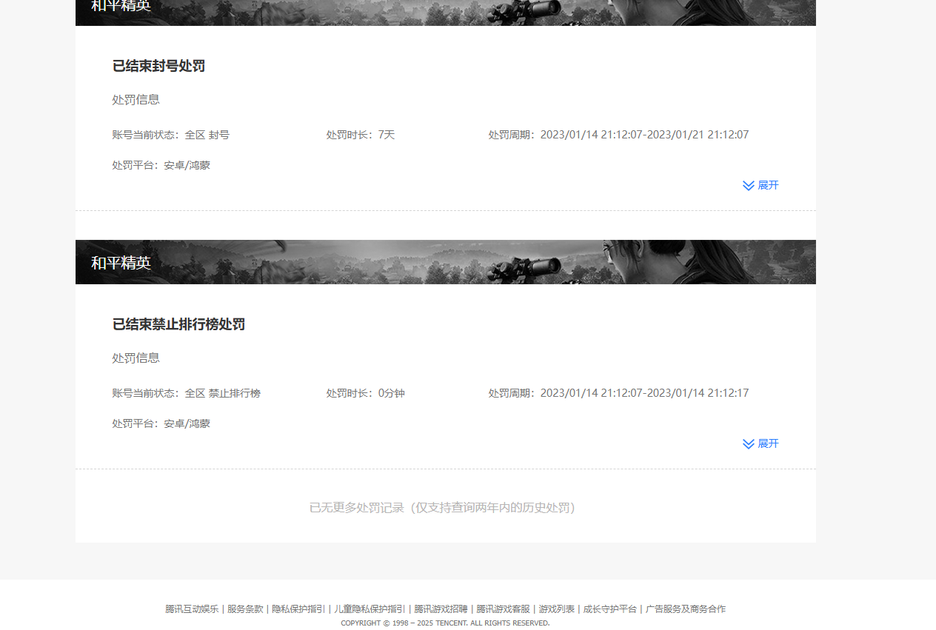936x630 pixels.
Task: Click 处罚平台:安卓/鸿蒙 in the 禁止排行榜 record
Action: (161, 423)
